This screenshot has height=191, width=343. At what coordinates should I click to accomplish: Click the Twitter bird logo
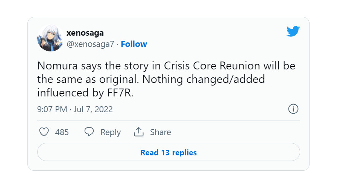pos(293,32)
